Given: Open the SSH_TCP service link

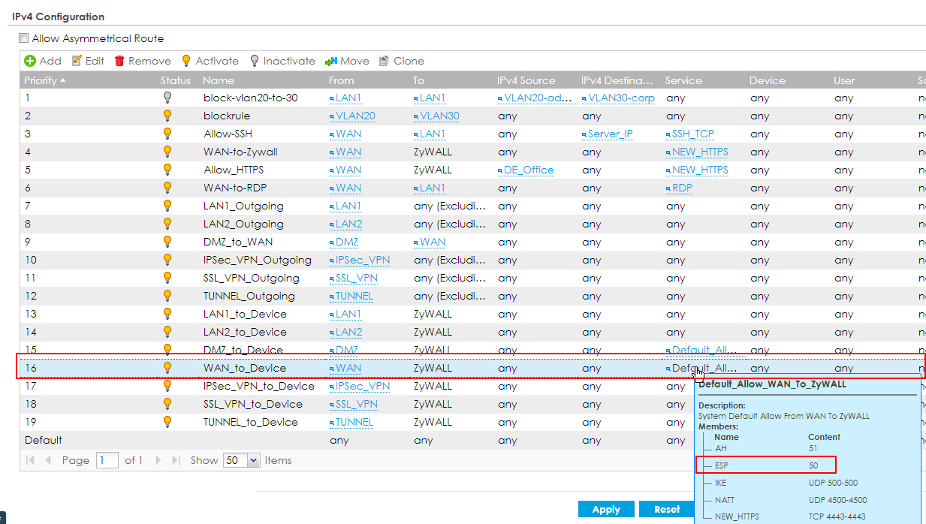Looking at the screenshot, I should point(692,134).
